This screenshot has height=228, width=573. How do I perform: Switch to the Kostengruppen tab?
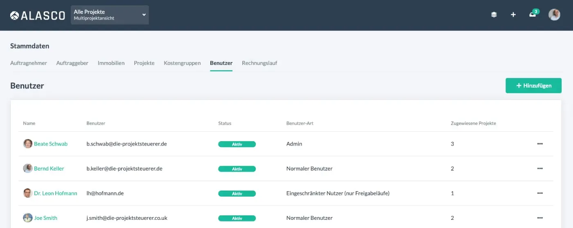182,63
